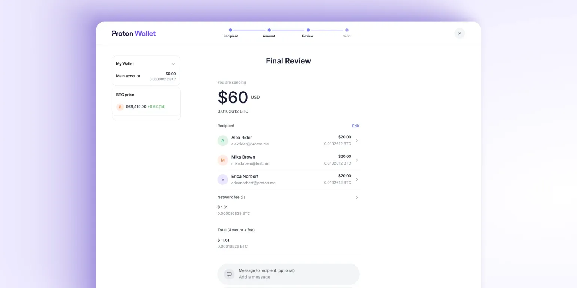The image size is (577, 288).
Task: Click Alex Rider's green avatar icon
Action: tap(223, 141)
